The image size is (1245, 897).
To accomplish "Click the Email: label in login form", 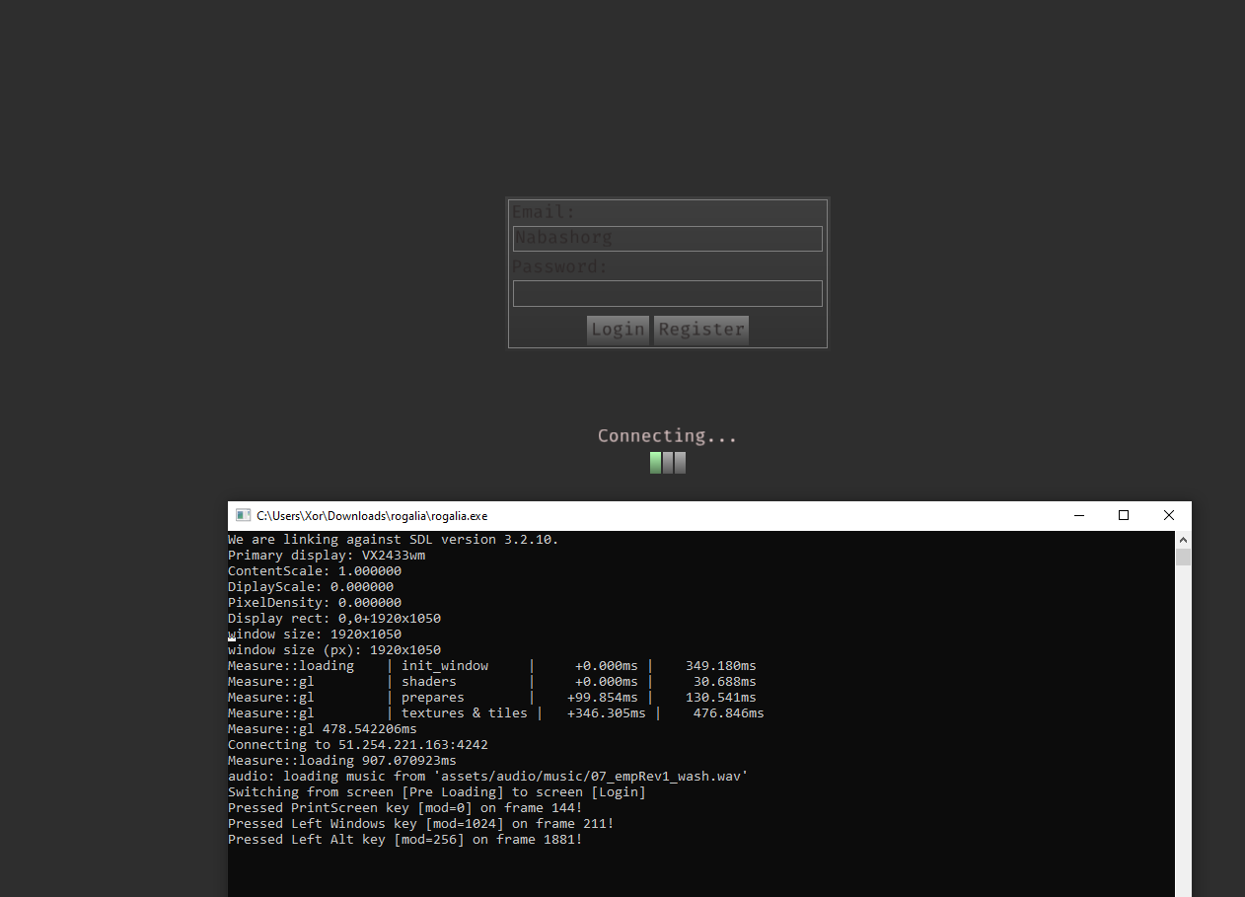I will coord(544,212).
